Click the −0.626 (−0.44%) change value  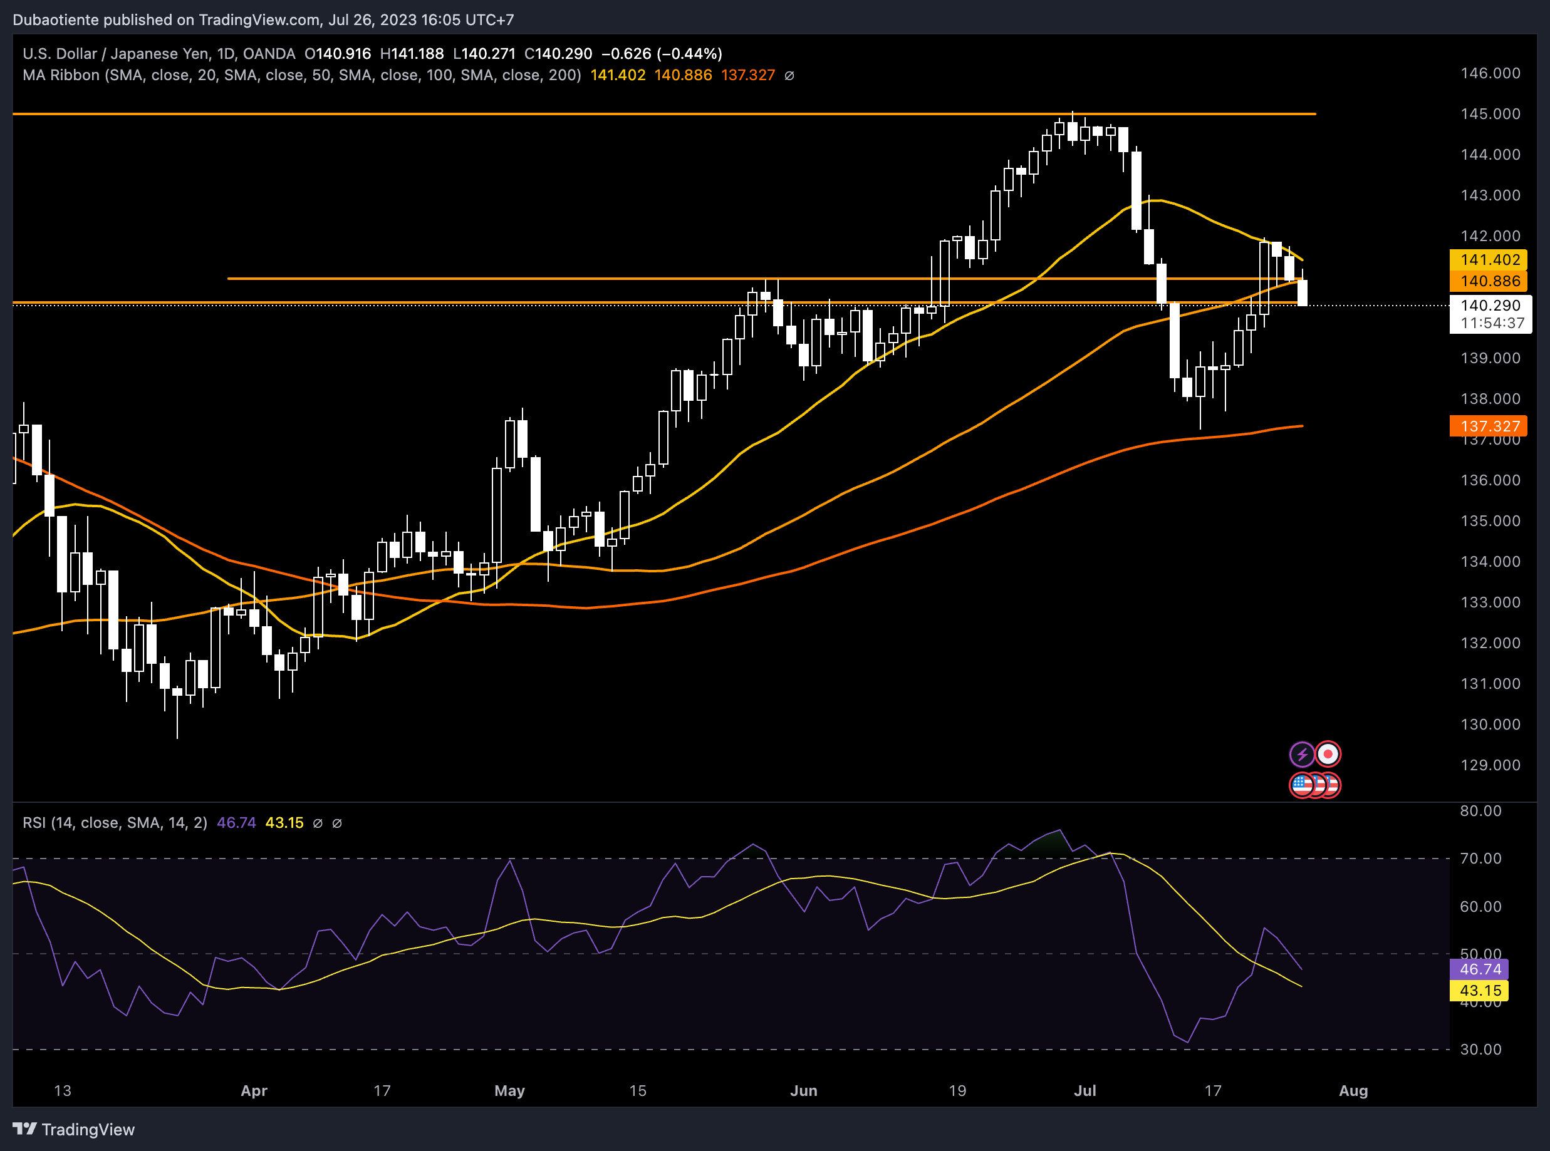(662, 54)
